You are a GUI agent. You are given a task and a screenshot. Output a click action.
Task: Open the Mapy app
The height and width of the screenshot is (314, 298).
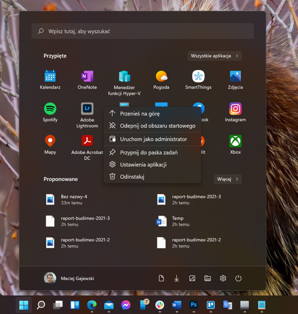tap(50, 144)
